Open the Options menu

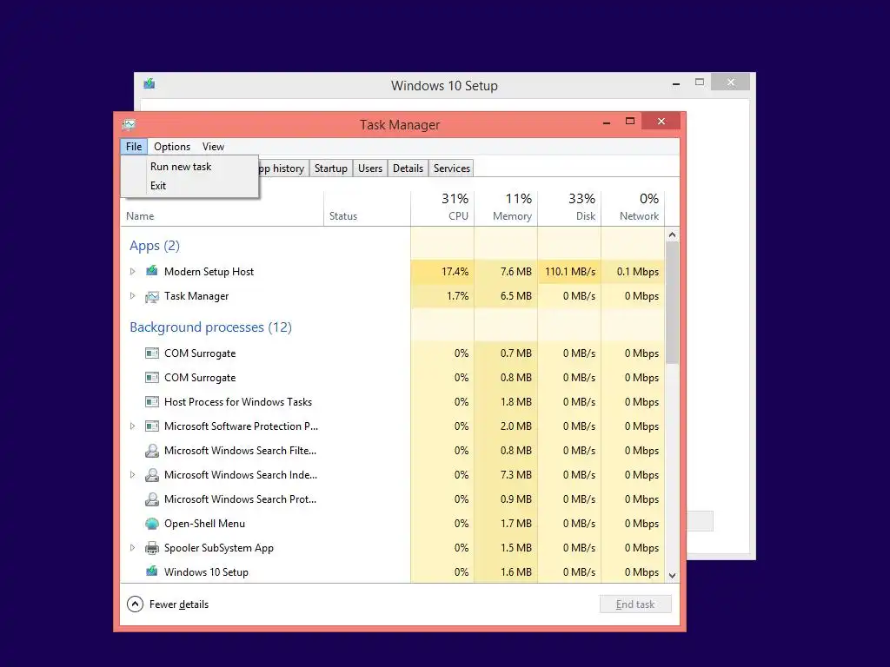point(172,146)
